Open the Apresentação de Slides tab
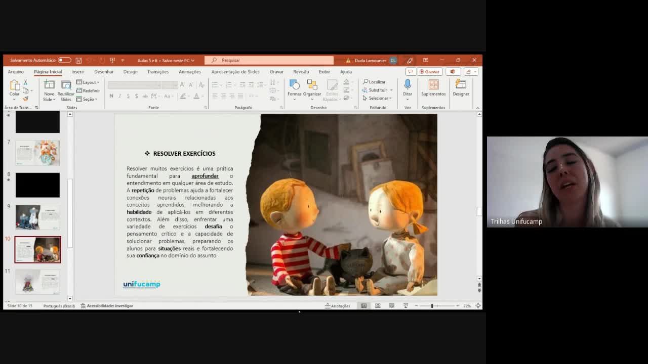648x364 pixels. pyautogui.click(x=235, y=72)
